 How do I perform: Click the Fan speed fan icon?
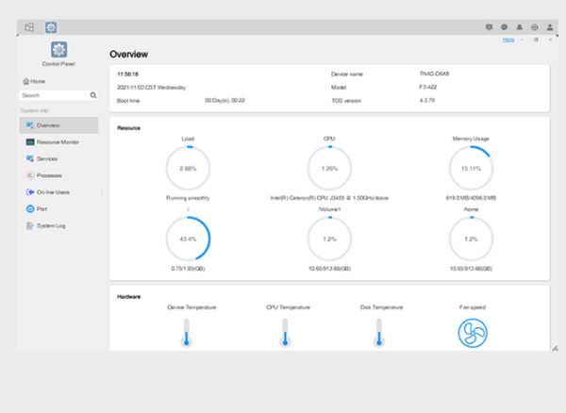473,333
